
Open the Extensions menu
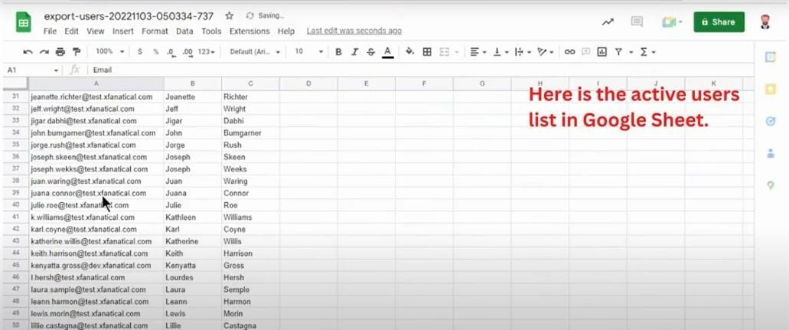(x=249, y=31)
